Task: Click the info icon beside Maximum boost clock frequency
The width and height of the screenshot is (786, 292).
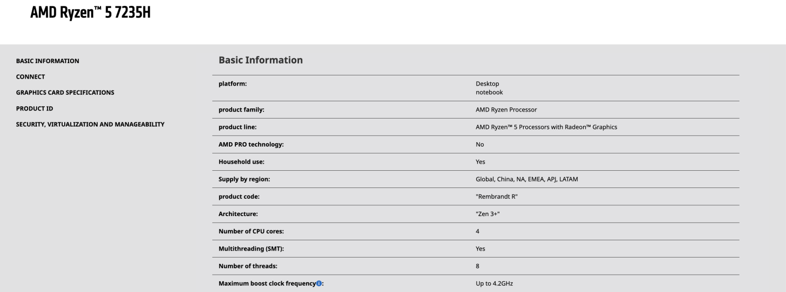Action: [319, 283]
